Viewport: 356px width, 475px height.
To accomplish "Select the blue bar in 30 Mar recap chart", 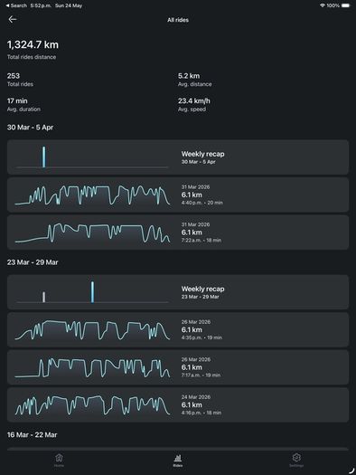I will (44, 157).
